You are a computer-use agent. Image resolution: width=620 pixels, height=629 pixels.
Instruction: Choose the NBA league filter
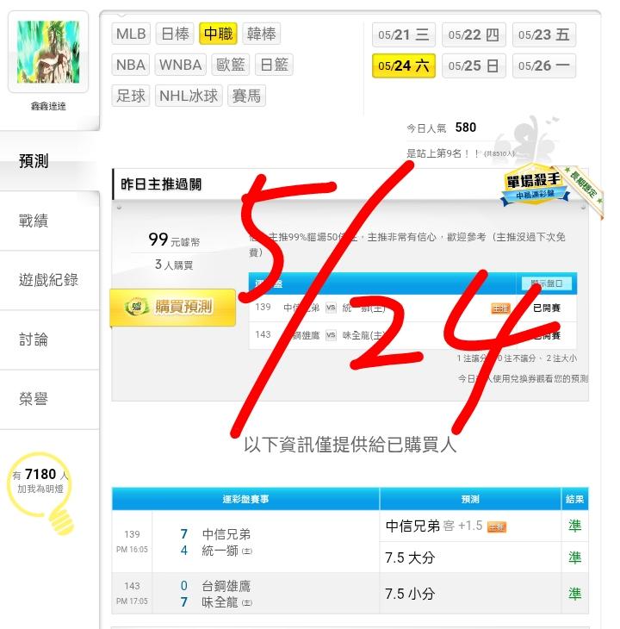click(x=131, y=65)
